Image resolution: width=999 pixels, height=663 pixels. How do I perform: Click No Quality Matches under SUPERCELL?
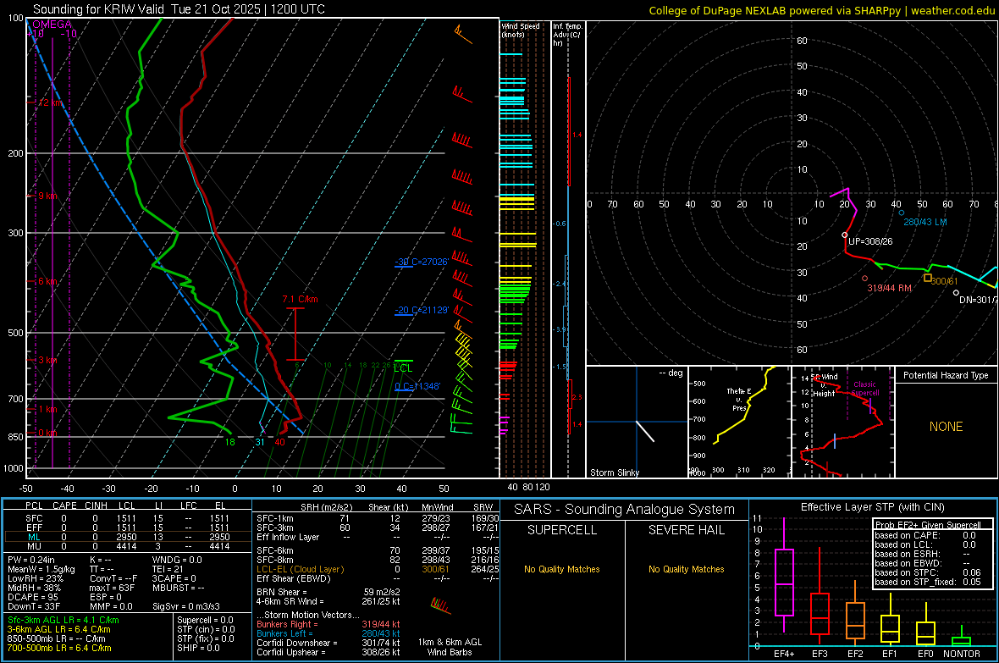[562, 569]
